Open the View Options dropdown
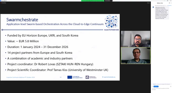 coord(108,1)
